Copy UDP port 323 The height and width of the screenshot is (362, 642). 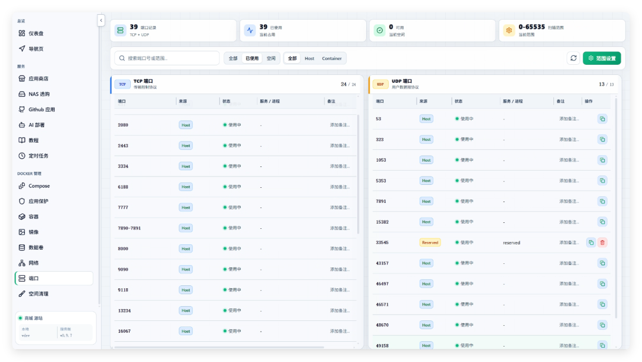(602, 140)
